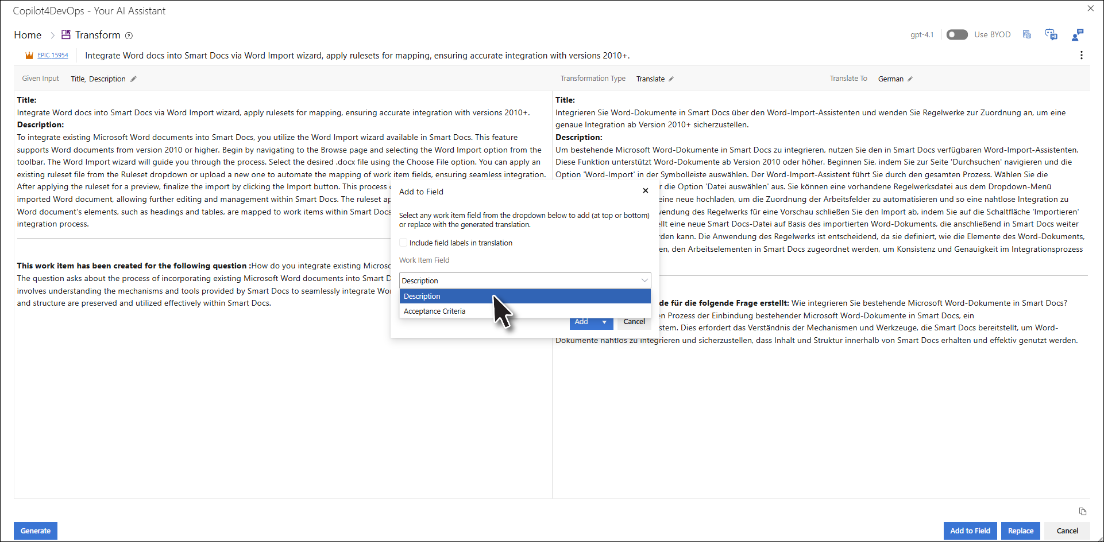Open the EPIC 15954 link
This screenshot has height=542, width=1104.
click(52, 56)
